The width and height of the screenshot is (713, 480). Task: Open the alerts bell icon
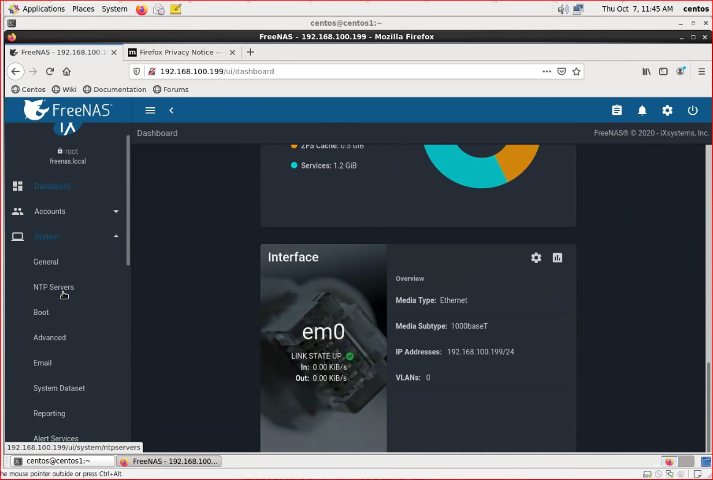(x=642, y=110)
